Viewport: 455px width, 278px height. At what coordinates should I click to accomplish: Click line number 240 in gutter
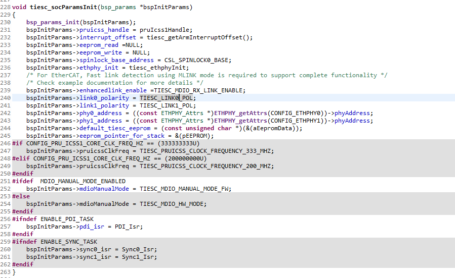[5, 98]
